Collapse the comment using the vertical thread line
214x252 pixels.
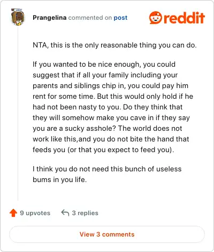pyautogui.click(x=18, y=114)
